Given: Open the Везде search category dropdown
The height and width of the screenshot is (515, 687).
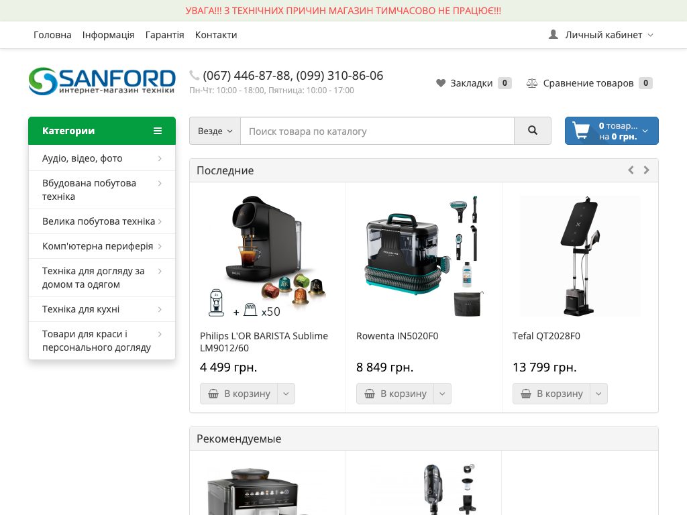Looking at the screenshot, I should coord(215,131).
